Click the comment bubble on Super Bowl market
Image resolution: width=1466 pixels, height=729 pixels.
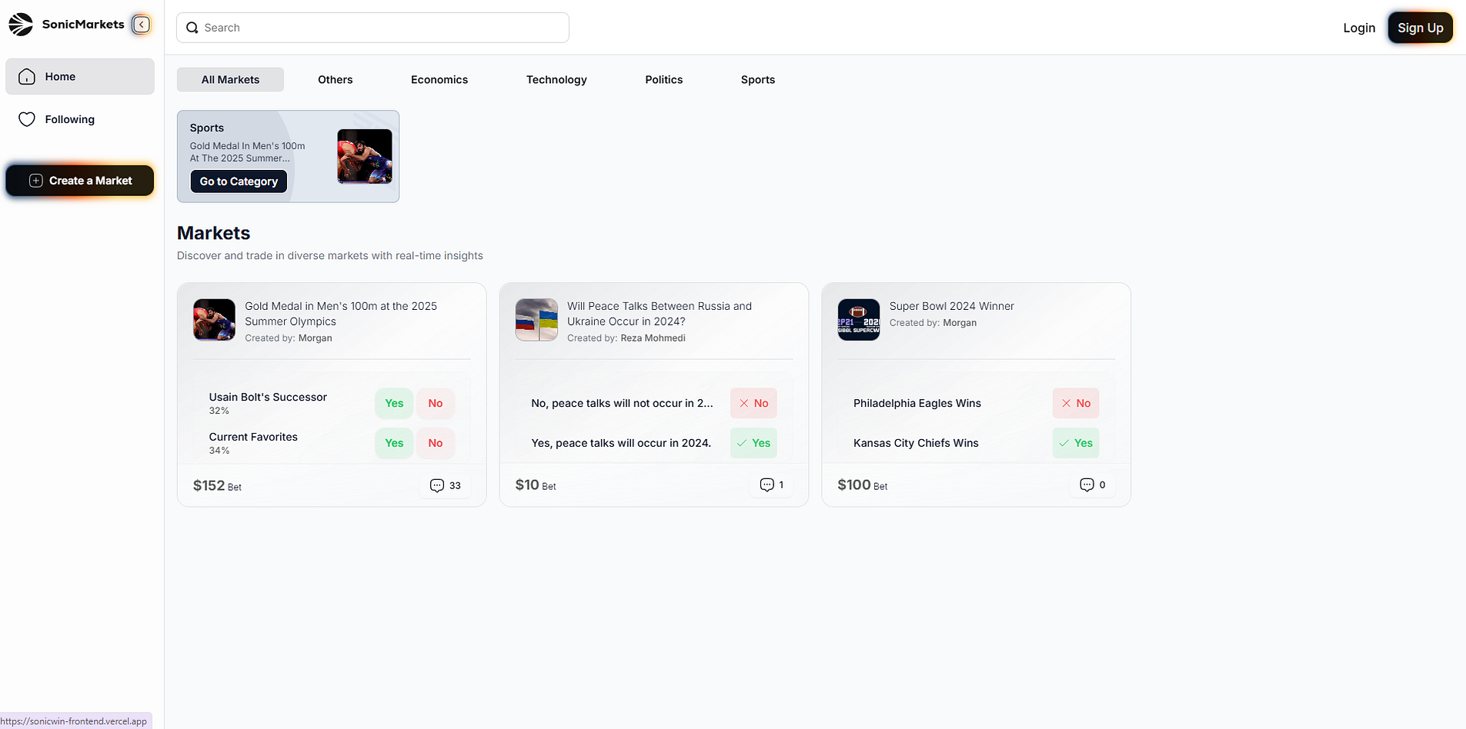pos(1087,485)
